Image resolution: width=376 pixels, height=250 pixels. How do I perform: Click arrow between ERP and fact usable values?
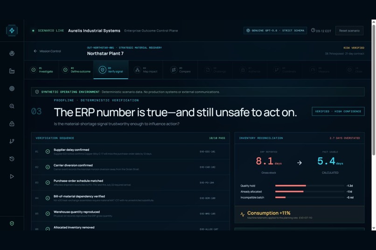pos(299,163)
